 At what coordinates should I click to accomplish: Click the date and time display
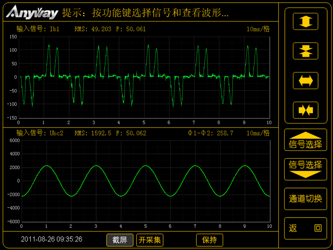point(52,239)
